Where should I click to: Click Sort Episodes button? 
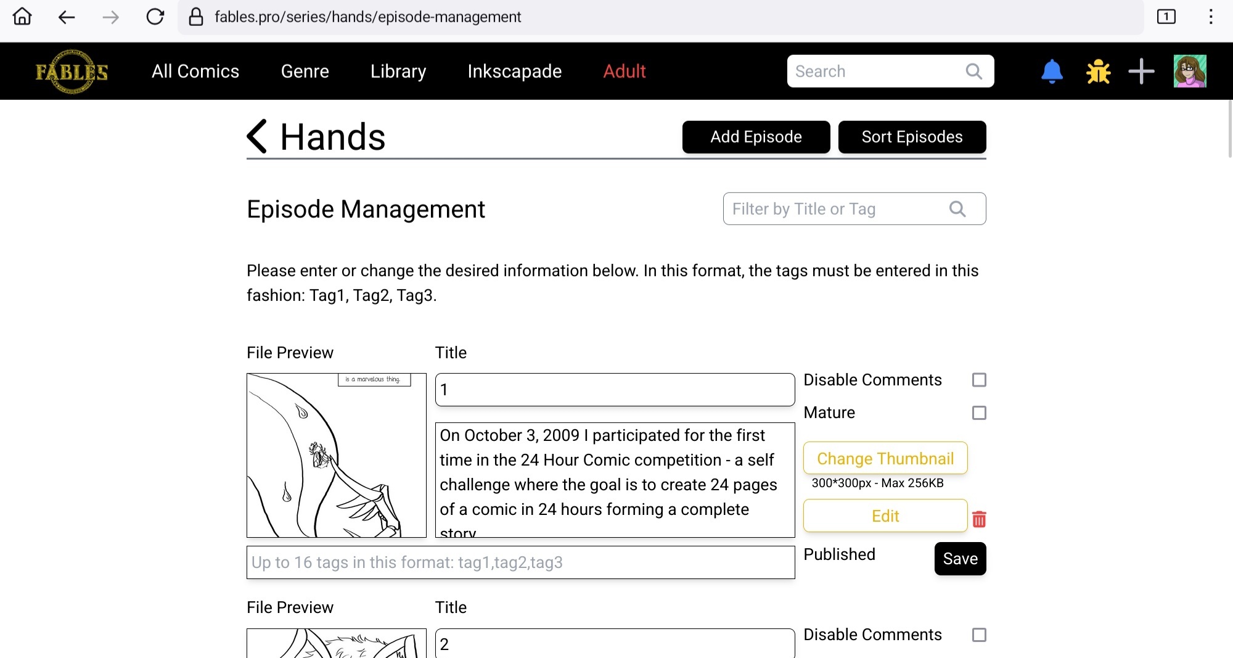pos(912,137)
